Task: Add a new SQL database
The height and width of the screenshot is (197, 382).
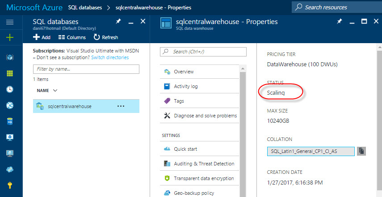Action: 42,37
